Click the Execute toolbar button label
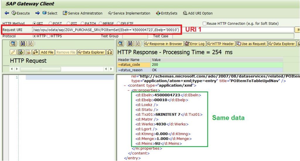 [x=23, y=13]
